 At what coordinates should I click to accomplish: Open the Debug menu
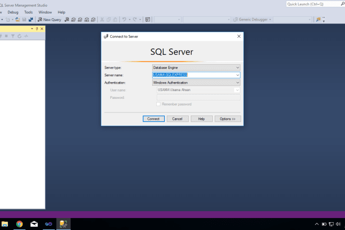coord(13,13)
